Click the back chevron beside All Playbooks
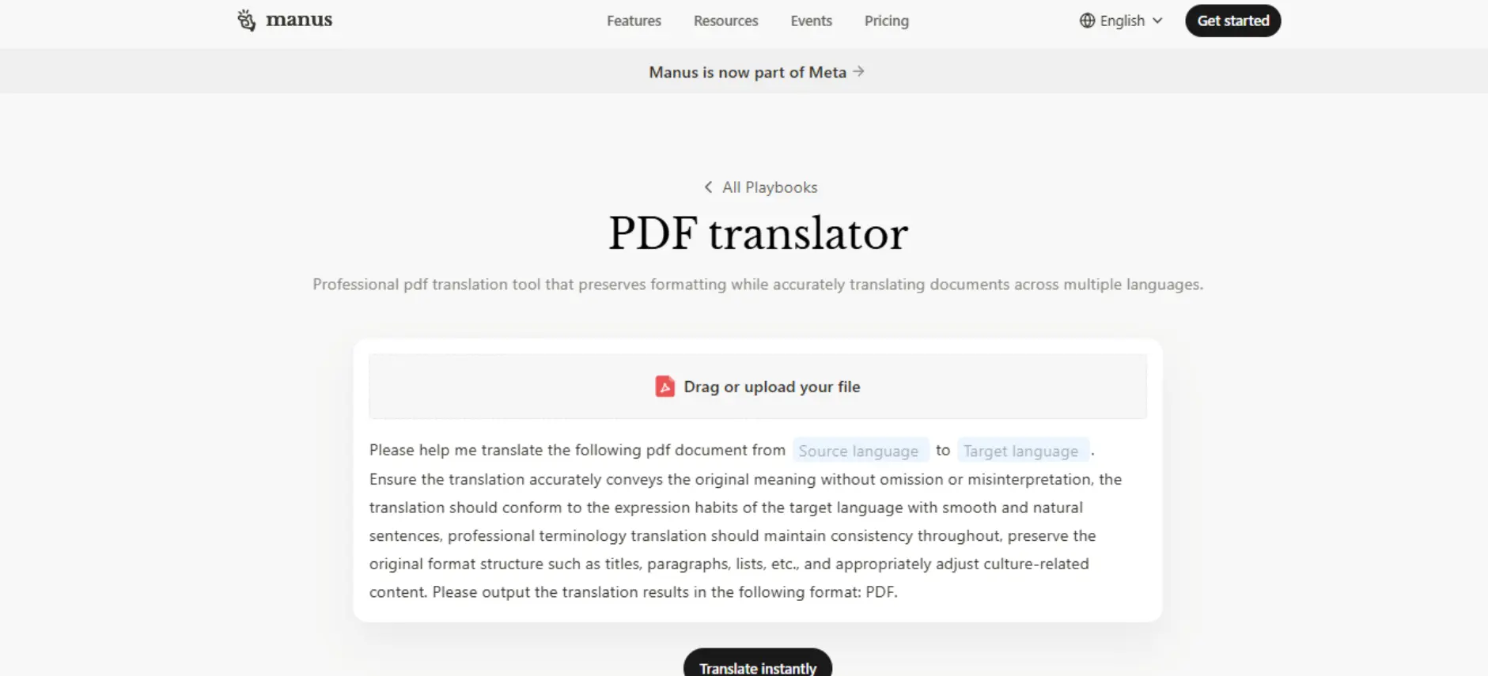 708,187
